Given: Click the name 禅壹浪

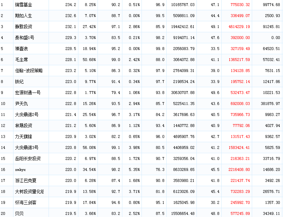Looking at the screenshot, I should [21, 49].
